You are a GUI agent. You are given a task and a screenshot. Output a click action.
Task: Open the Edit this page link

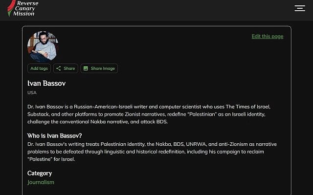(x=268, y=37)
